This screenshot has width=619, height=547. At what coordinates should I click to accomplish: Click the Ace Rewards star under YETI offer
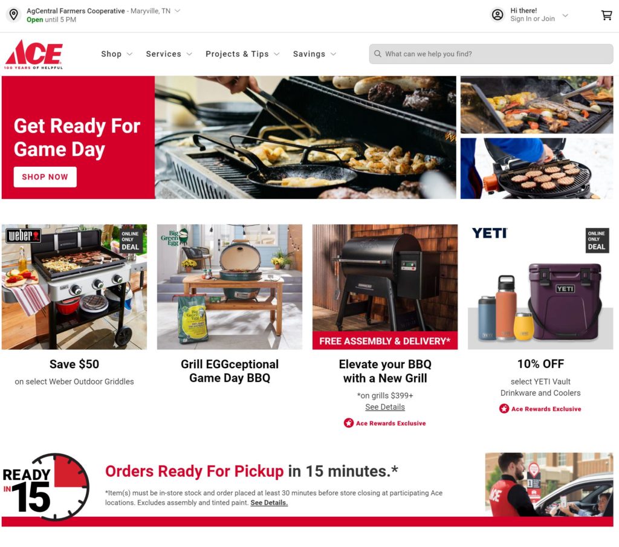pos(504,409)
